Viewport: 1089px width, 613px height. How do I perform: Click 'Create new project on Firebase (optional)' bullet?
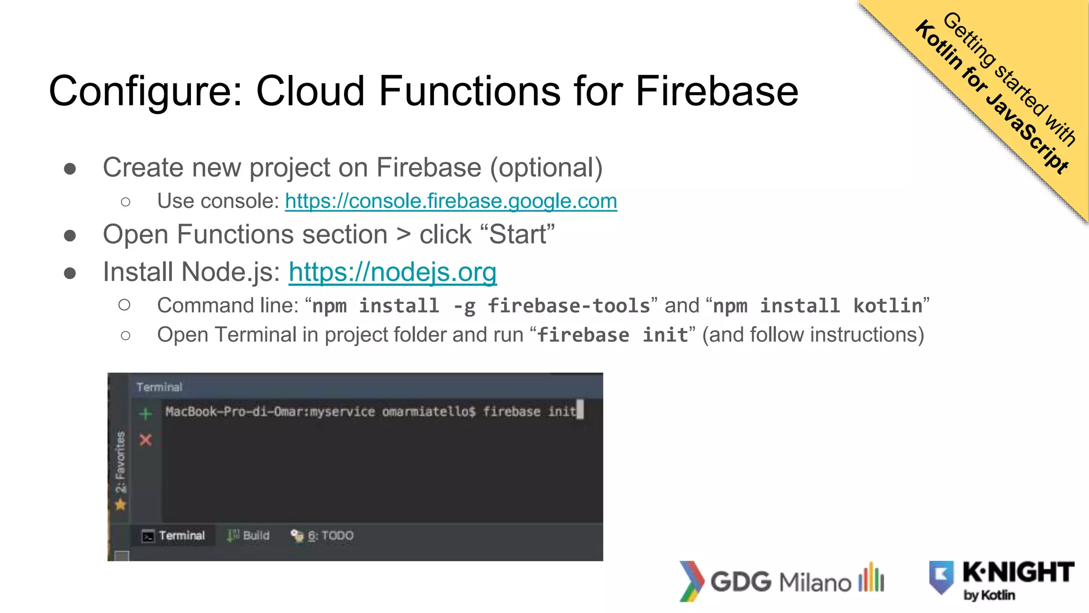click(353, 168)
